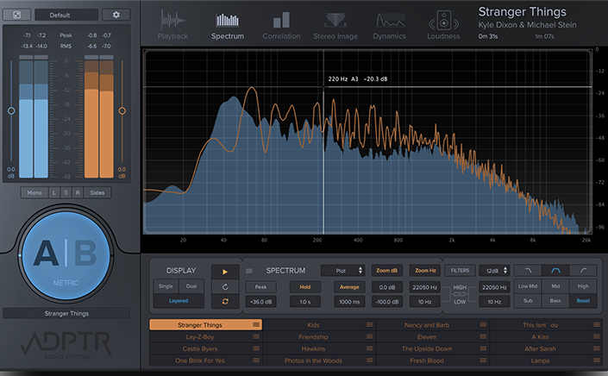This screenshot has height=376, width=608.
Task: Open the Stereo Image view
Action: click(x=335, y=25)
